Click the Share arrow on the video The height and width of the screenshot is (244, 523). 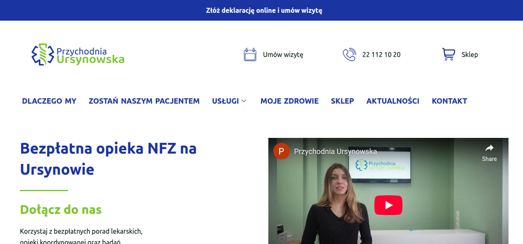489,148
